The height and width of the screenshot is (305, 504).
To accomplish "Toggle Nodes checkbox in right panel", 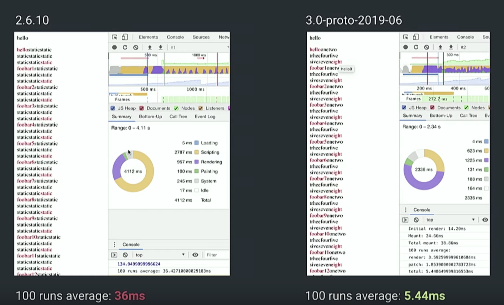I will point(466,108).
